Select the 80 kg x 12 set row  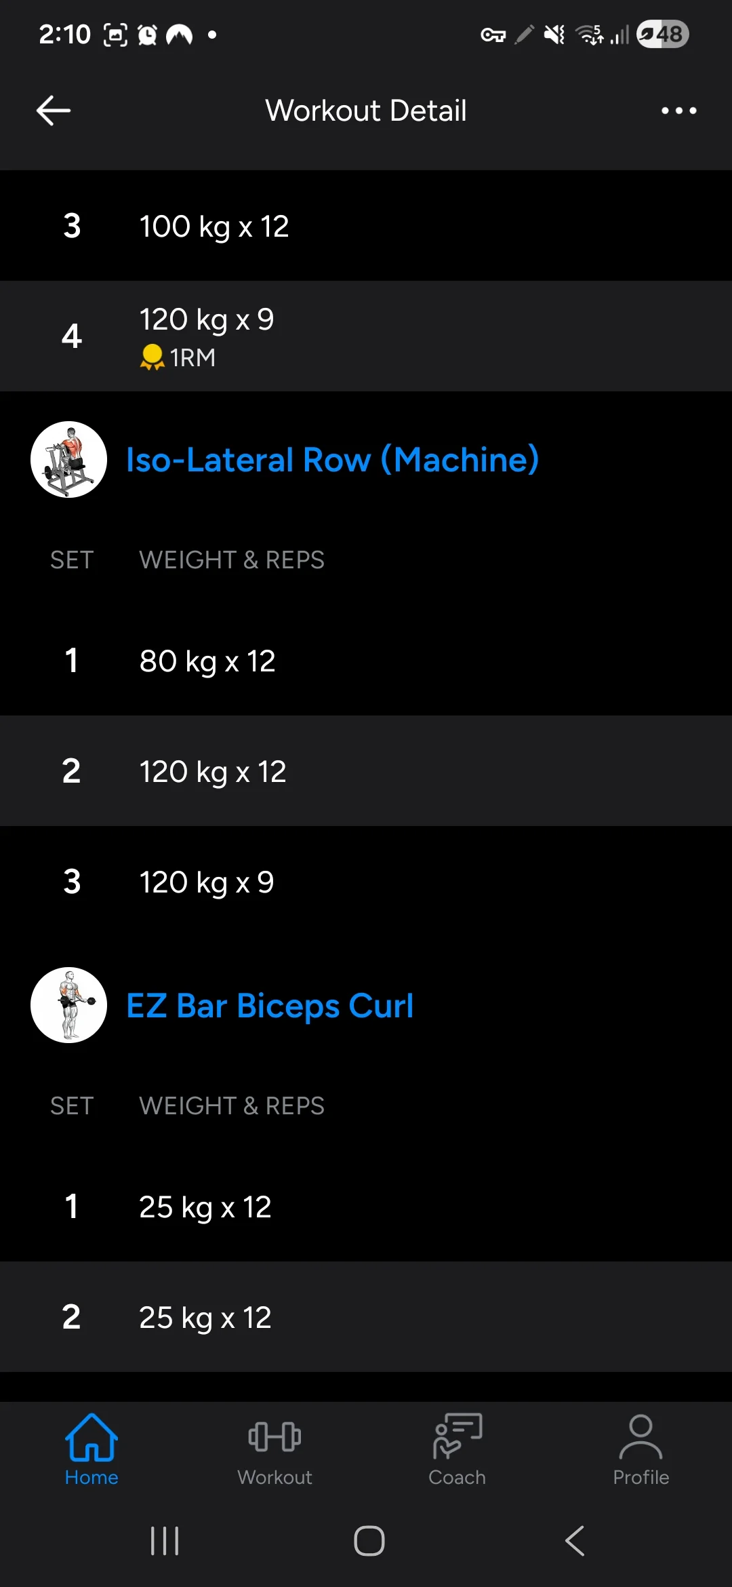tap(366, 661)
